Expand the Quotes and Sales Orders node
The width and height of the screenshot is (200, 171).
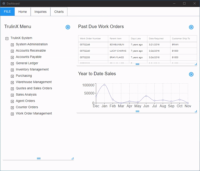coord(12,89)
